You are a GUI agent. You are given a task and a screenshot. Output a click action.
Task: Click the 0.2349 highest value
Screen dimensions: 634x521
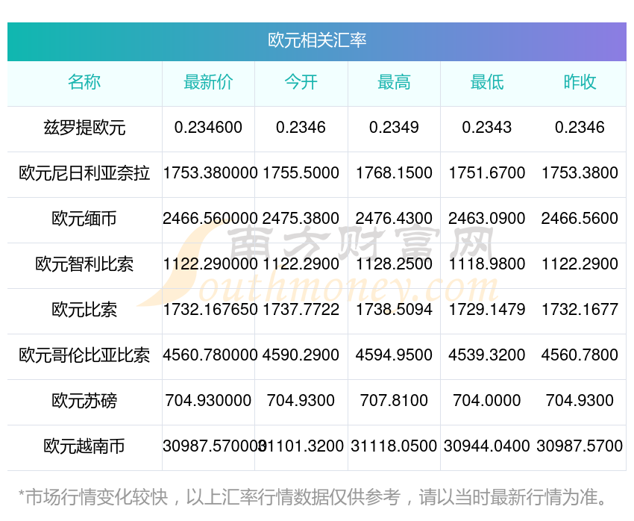394,128
